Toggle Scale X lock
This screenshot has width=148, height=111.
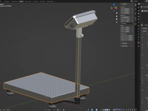(132, 28)
